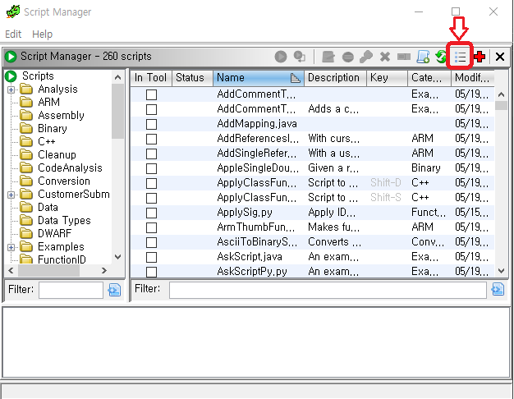The height and width of the screenshot is (399, 514).
Task: Click the Assign Key Binding key icon
Action: [x=366, y=57]
